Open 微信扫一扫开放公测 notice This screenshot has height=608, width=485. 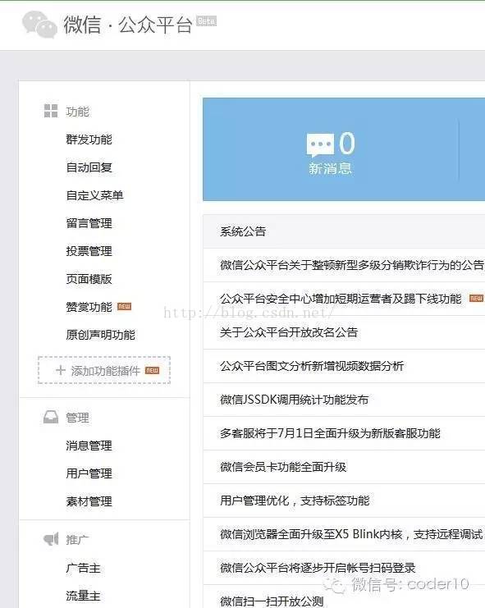(272, 601)
